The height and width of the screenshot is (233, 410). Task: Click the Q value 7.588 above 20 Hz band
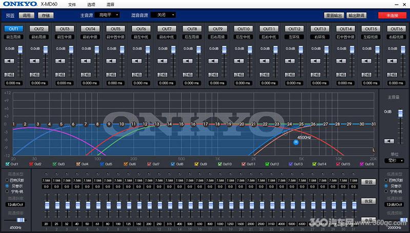pos(46,180)
